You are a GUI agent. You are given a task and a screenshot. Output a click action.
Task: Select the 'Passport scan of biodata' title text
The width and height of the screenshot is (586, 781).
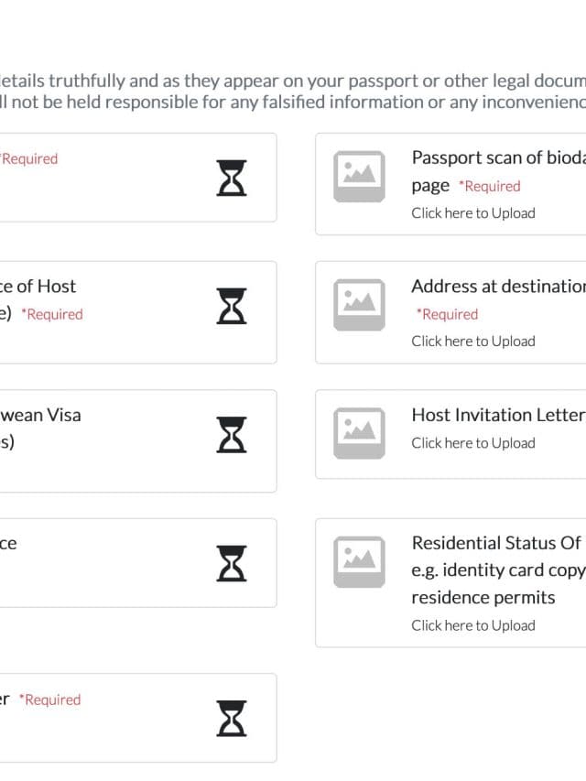(x=497, y=157)
